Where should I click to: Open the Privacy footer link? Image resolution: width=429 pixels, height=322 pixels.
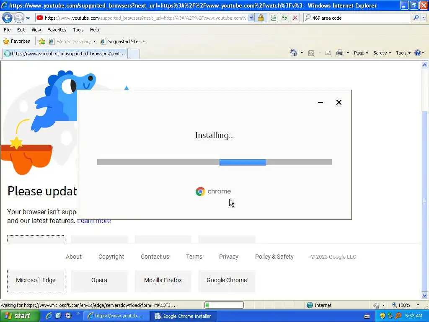pyautogui.click(x=228, y=257)
